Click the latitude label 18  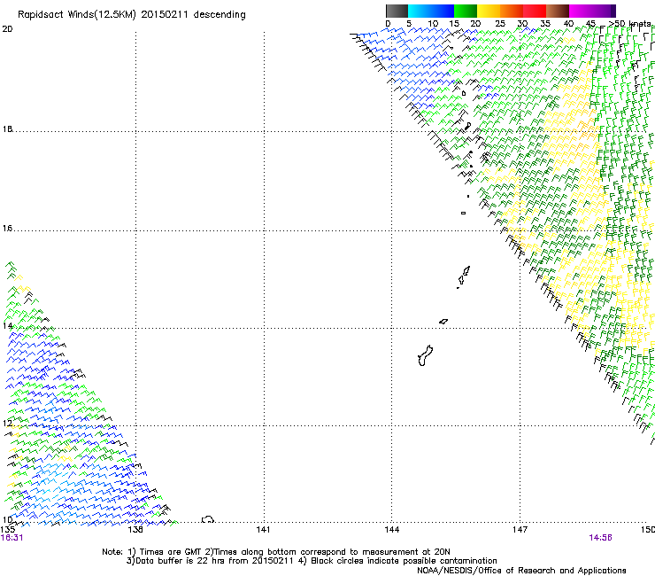tap(7, 128)
